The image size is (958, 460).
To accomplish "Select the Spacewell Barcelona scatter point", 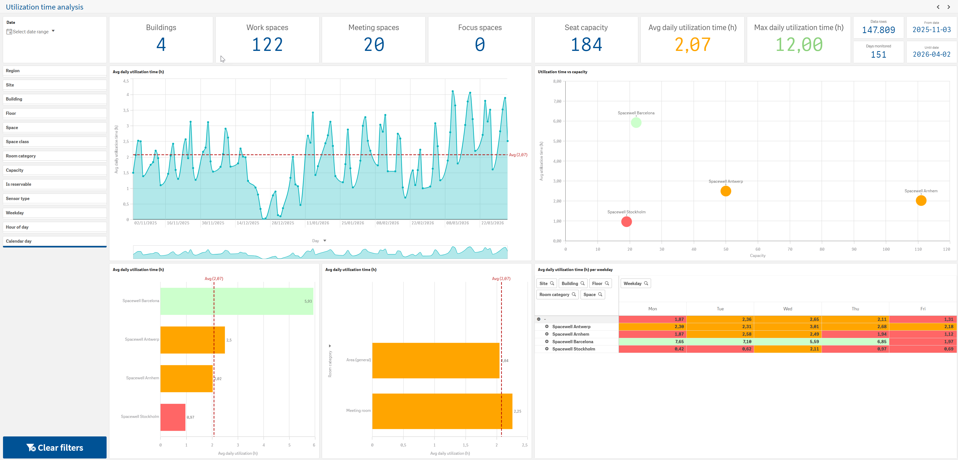I will click(636, 122).
